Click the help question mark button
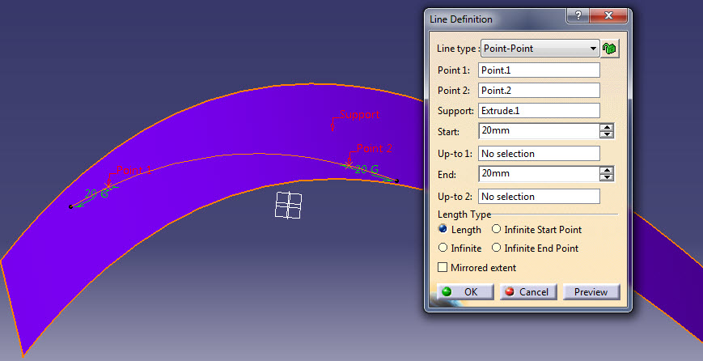Viewport: 703px width, 361px height. [578, 16]
